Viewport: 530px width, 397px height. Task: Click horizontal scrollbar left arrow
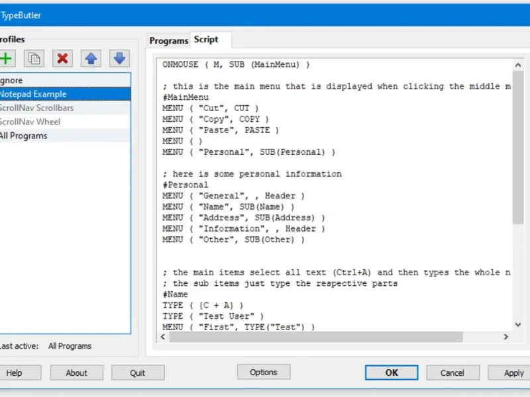click(x=163, y=337)
